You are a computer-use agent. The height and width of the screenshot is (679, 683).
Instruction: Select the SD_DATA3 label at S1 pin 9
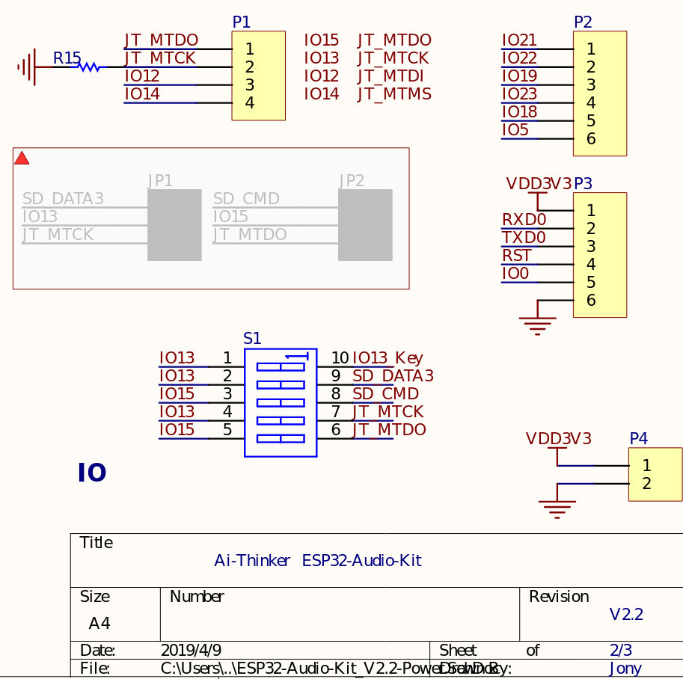coord(393,376)
